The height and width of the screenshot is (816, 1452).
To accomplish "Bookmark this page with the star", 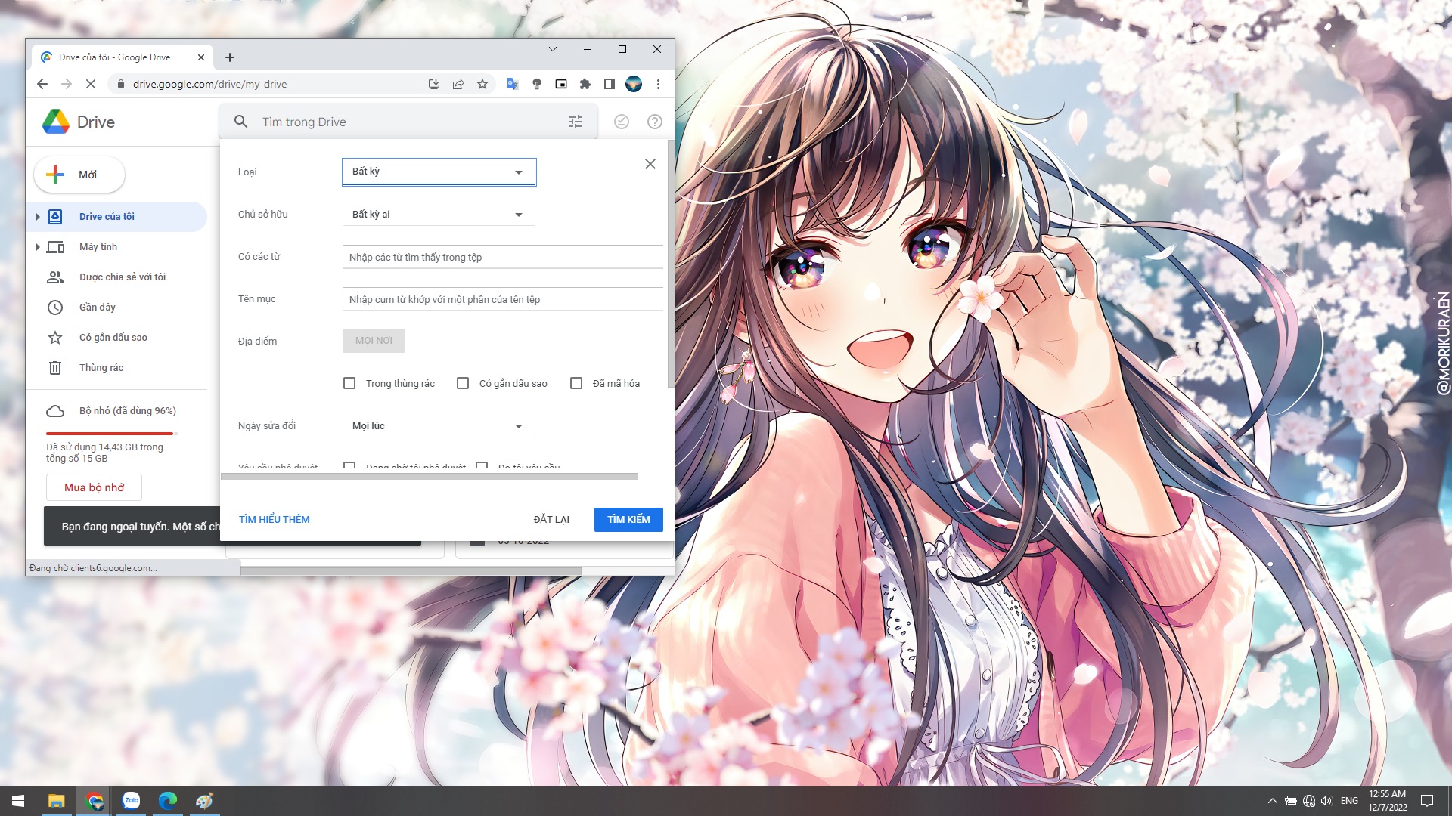I will [482, 84].
